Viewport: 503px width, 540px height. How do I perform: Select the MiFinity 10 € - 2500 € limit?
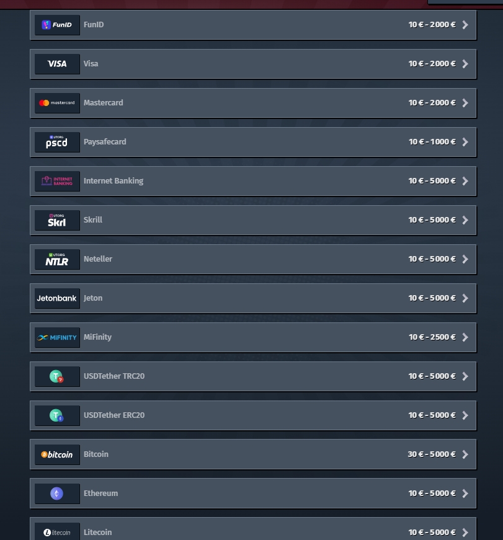click(432, 337)
